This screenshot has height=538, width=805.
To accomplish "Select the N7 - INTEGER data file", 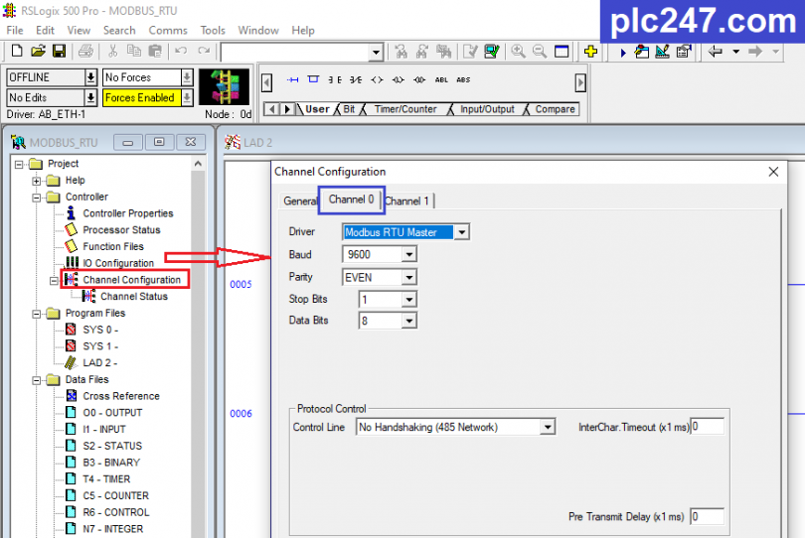I will 112,529.
